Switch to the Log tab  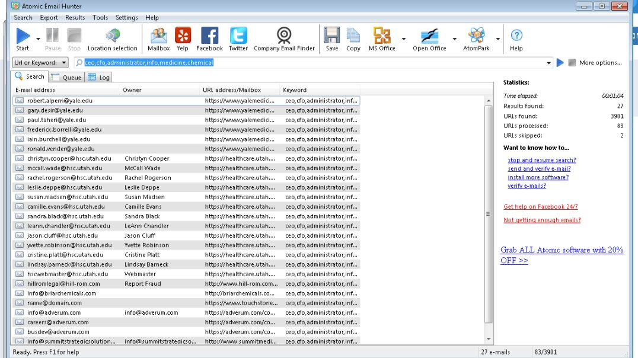[99, 77]
